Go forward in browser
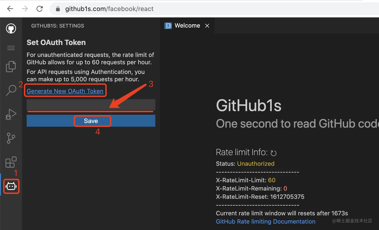Viewport: 379px width, 230px height. coord(25,9)
